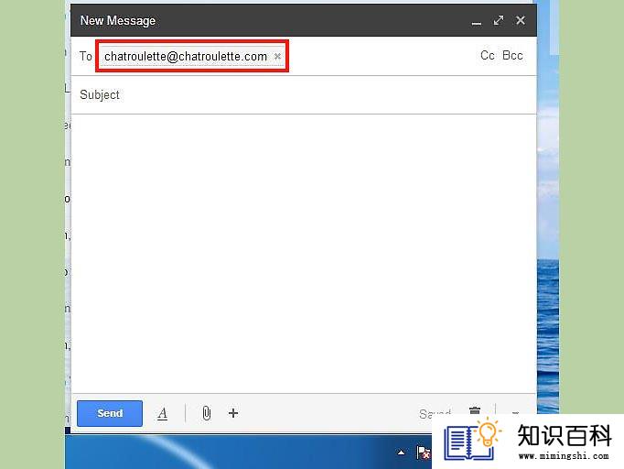The height and width of the screenshot is (469, 624).
Task: Discard draft with trash icon
Action: [x=474, y=410]
